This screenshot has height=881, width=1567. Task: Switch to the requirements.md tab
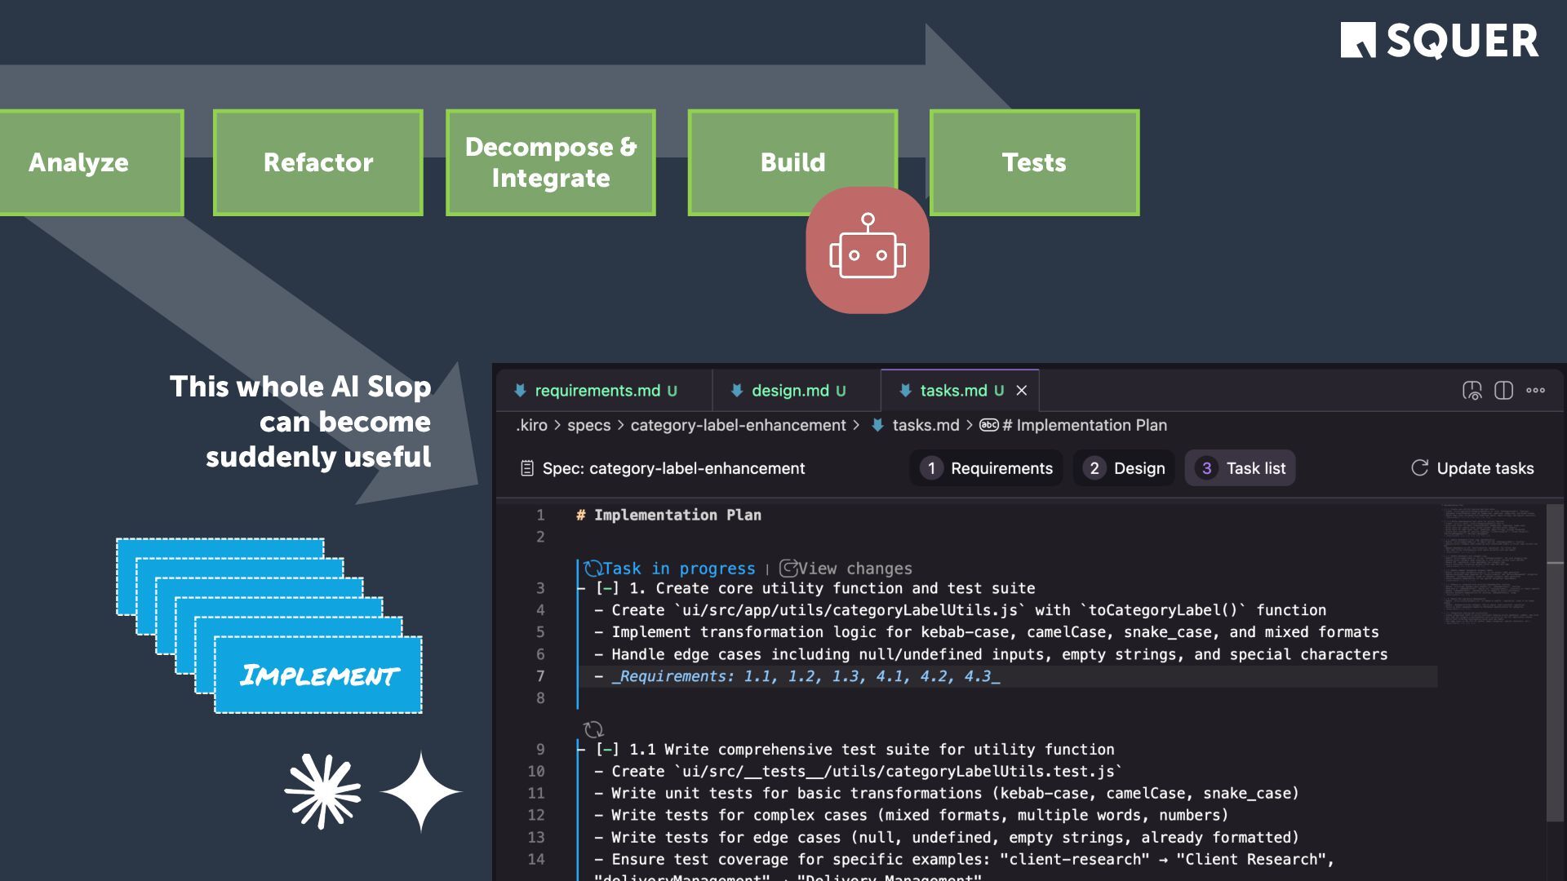pos(597,391)
